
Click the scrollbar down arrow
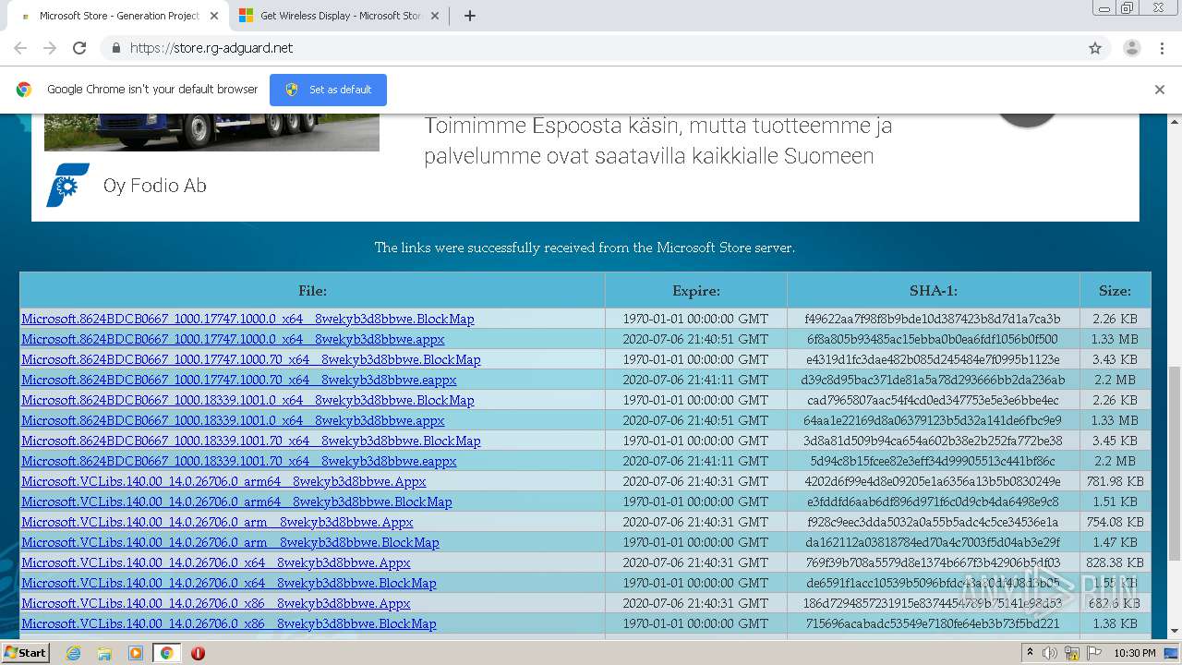click(1175, 631)
